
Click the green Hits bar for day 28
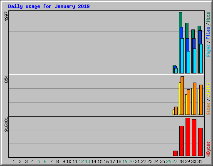(181, 20)
